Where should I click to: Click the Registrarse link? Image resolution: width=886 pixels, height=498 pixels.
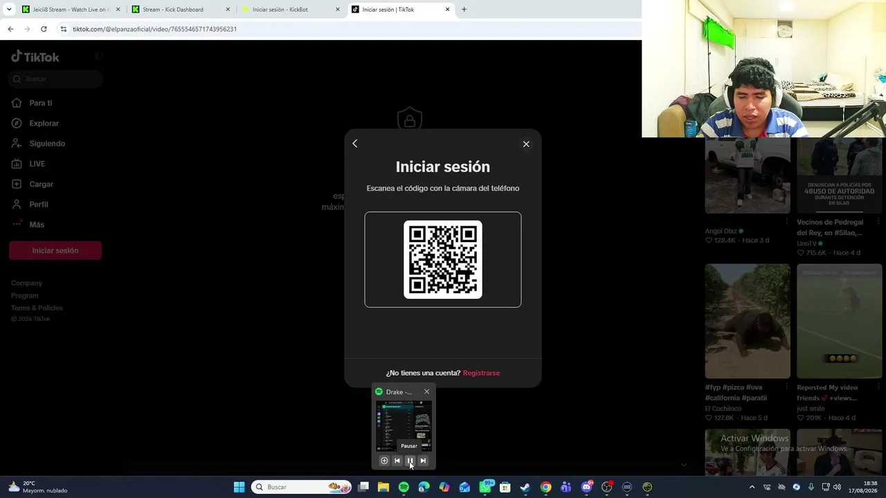pos(481,373)
